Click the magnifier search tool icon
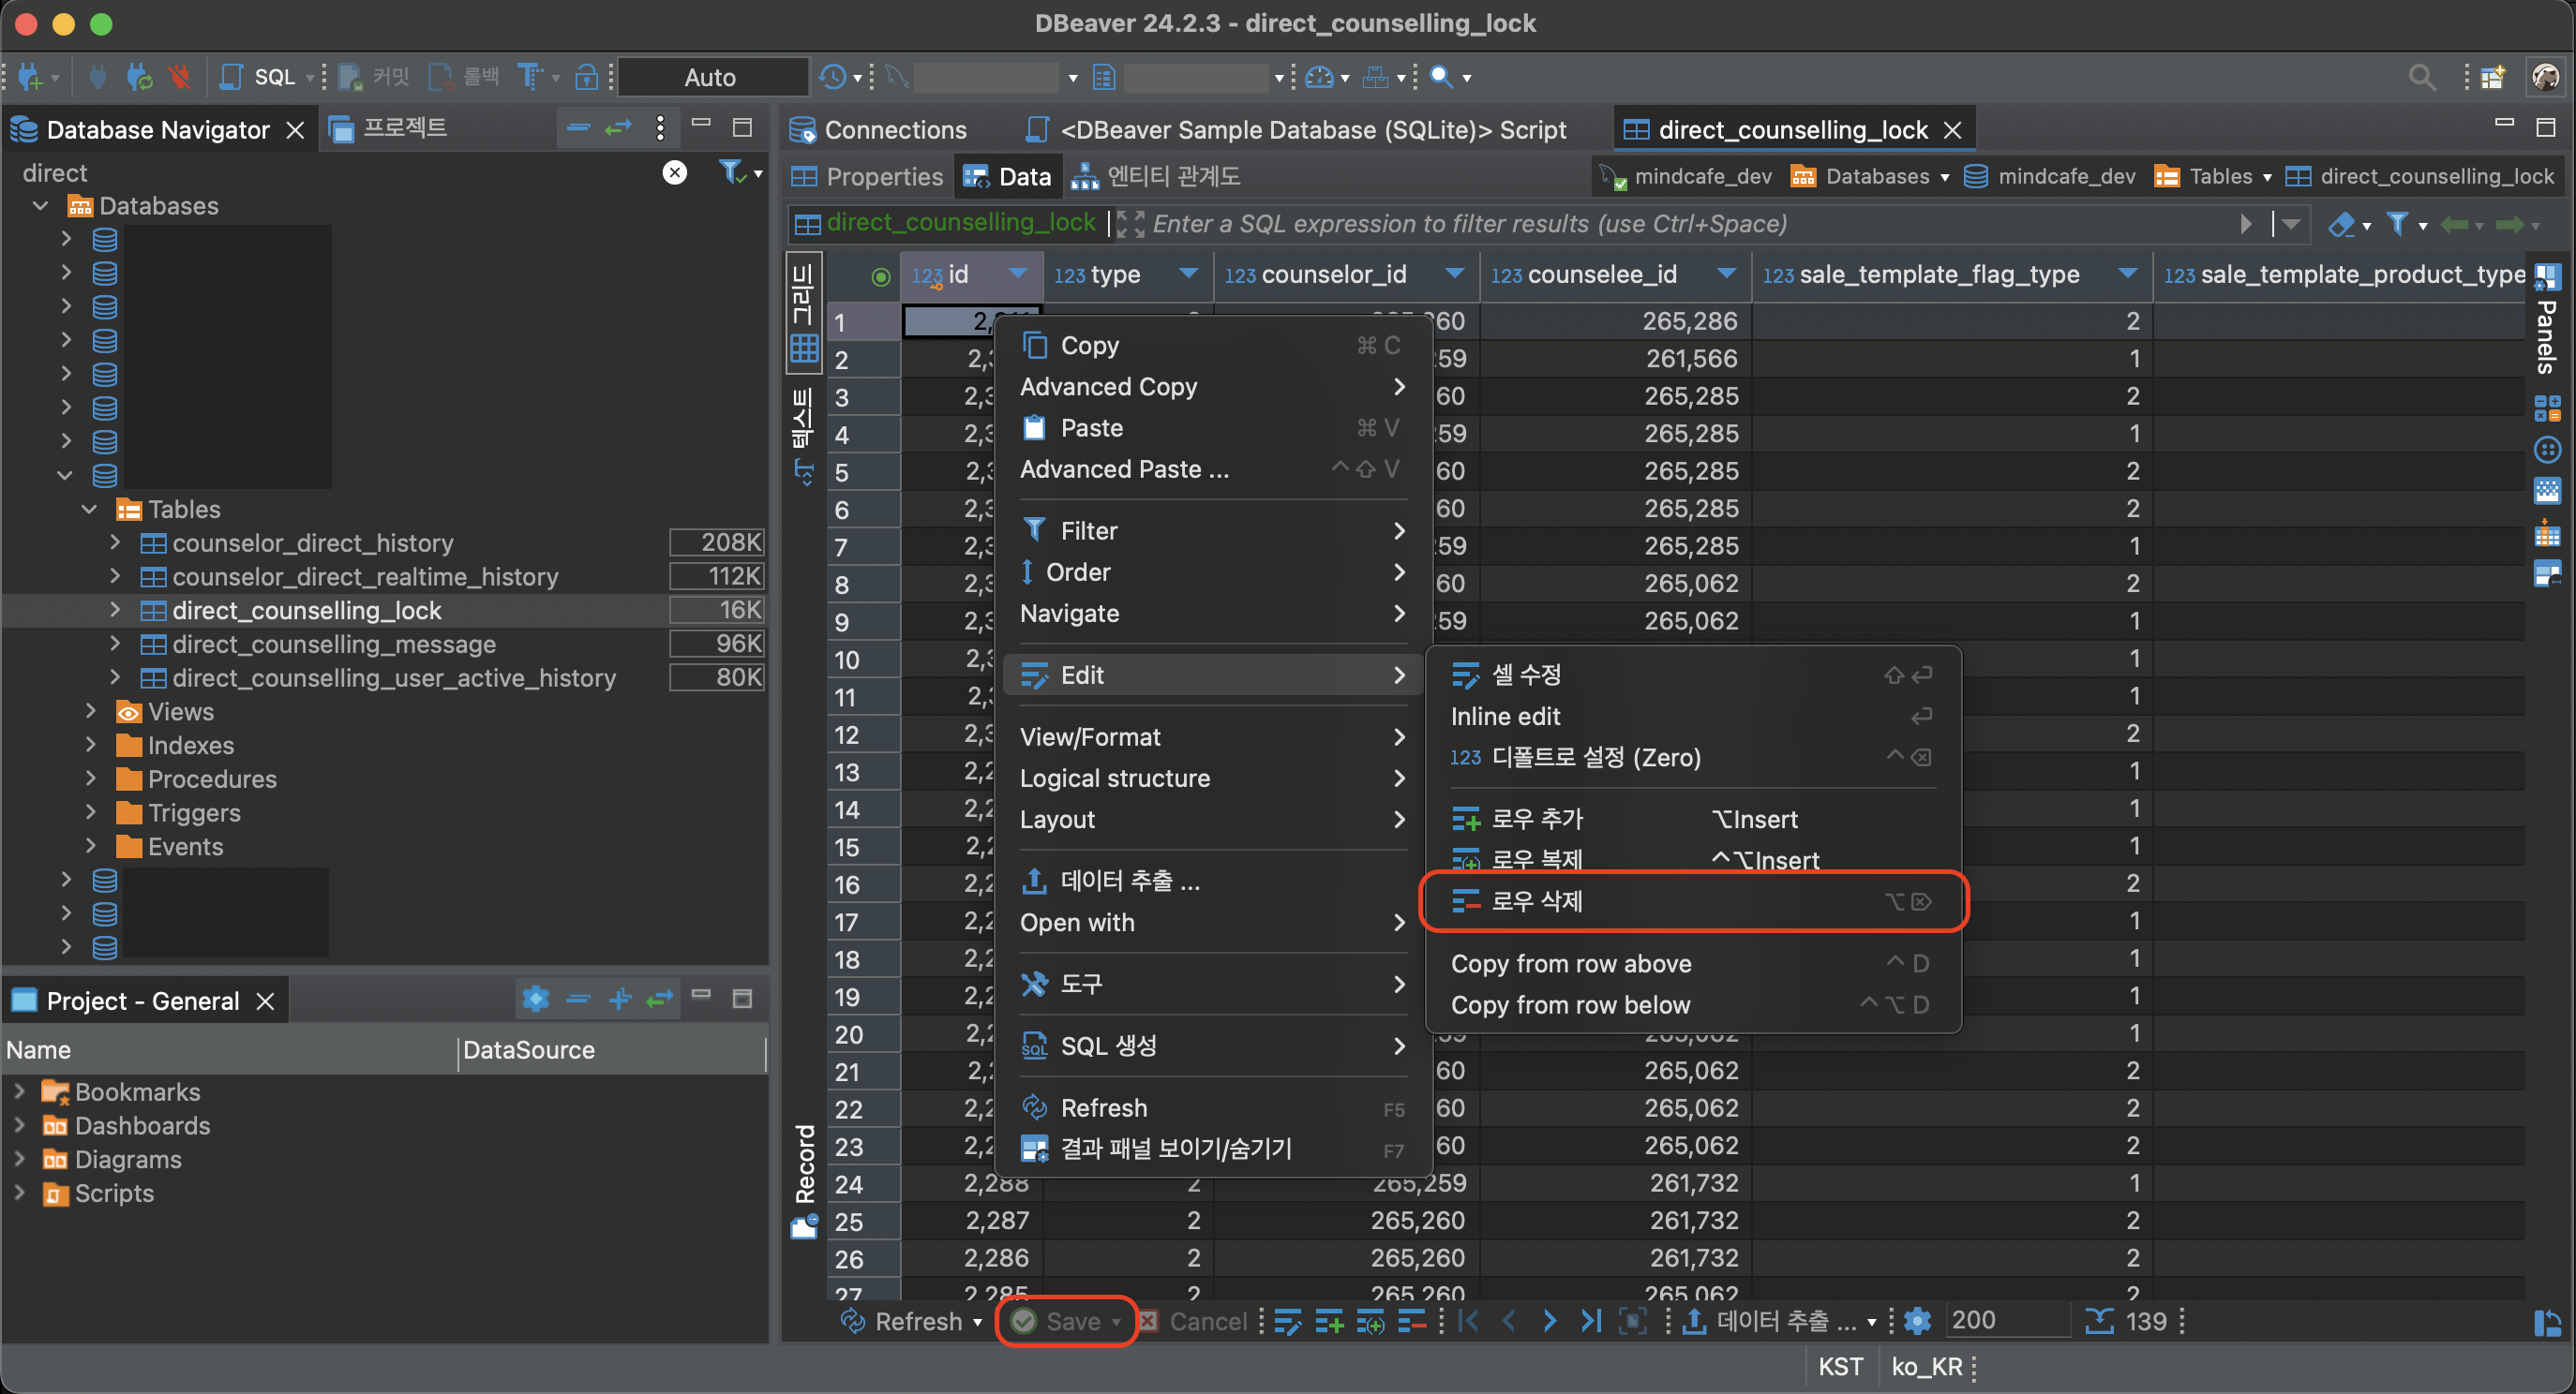2576x1394 pixels. pos(1441,77)
